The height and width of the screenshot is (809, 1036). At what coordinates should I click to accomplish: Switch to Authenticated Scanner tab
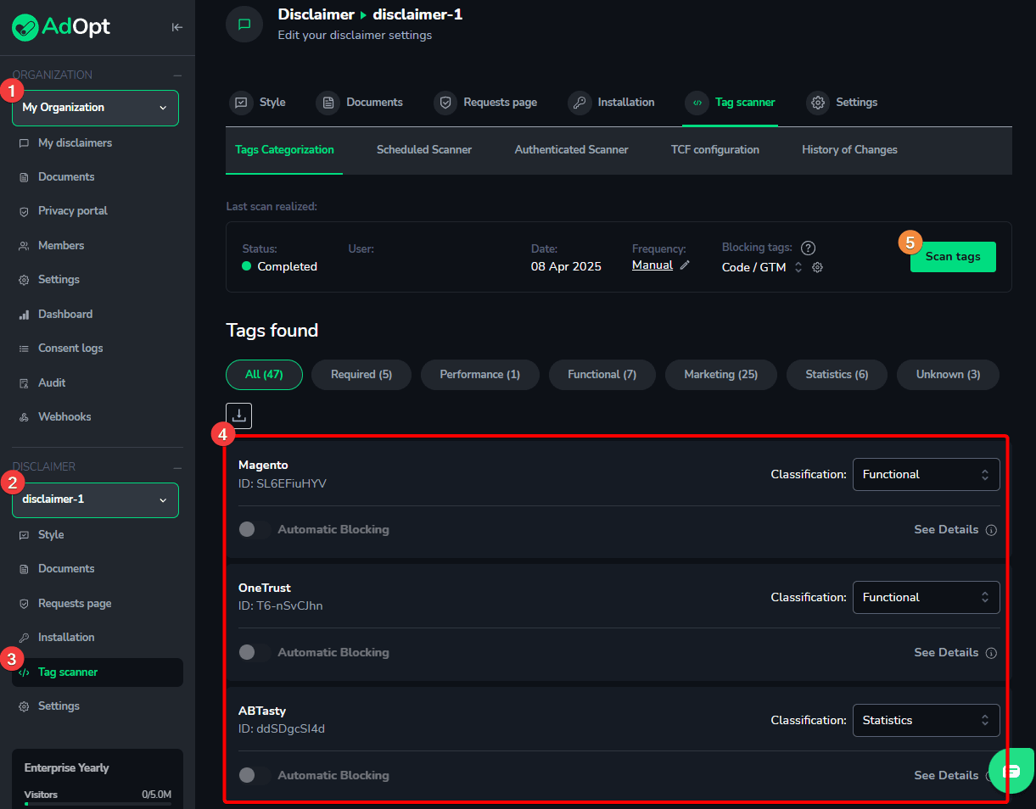click(x=572, y=150)
